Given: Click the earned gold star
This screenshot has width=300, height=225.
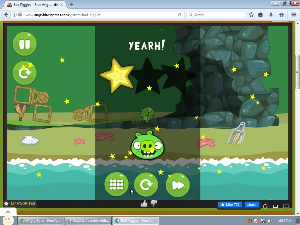Looking at the screenshot, I should coord(117,76).
